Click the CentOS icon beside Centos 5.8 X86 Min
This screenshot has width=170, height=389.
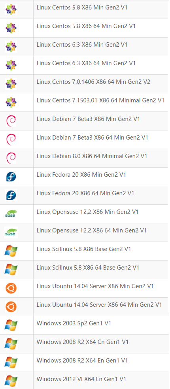click(11, 9)
